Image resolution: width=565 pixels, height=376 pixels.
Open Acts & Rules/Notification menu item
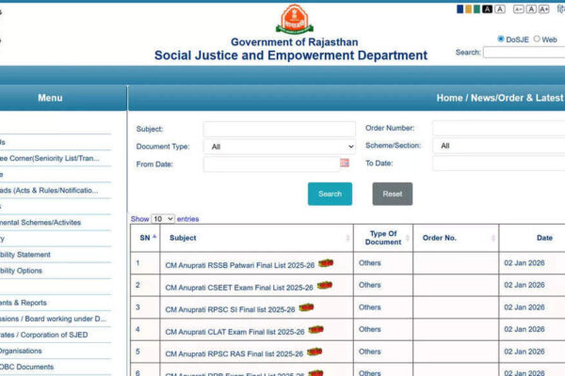tap(49, 190)
